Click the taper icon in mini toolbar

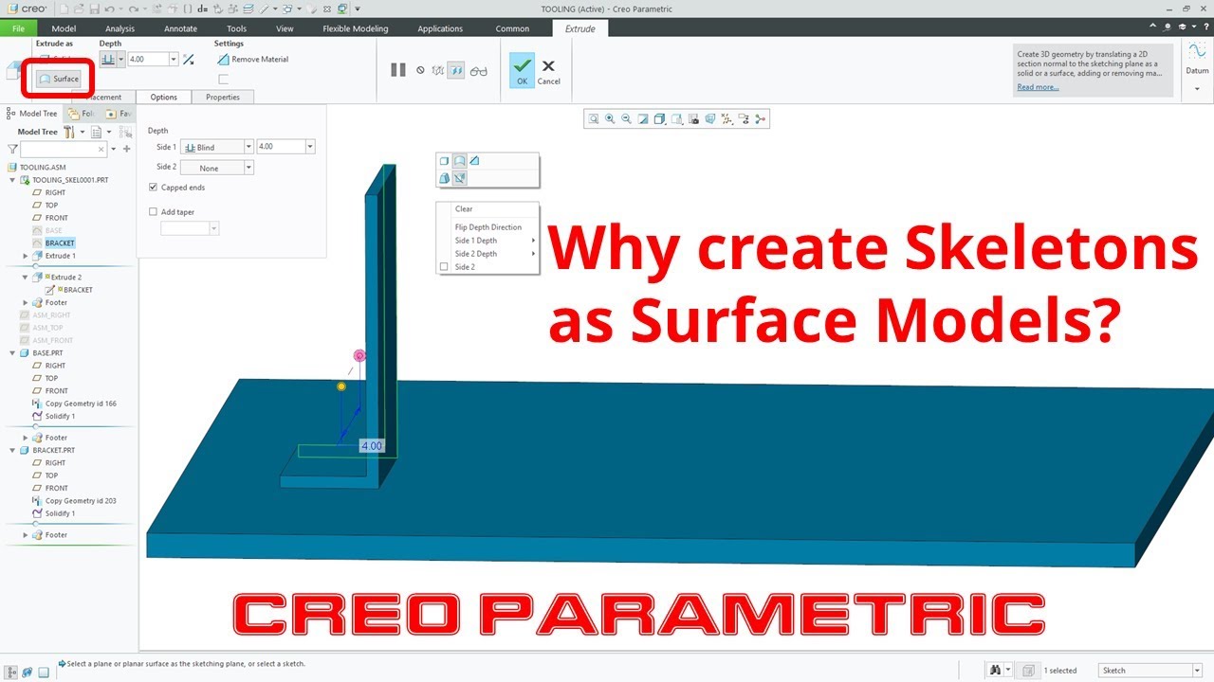[444, 177]
